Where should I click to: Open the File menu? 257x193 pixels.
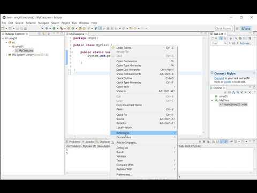(x=4, y=23)
